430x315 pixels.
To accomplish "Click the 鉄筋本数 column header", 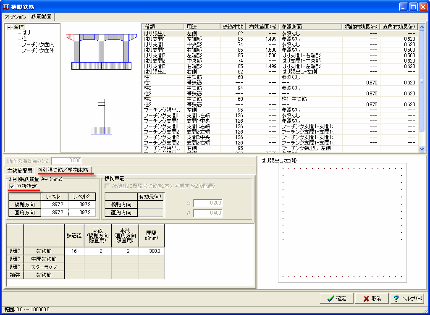I will click(232, 27).
